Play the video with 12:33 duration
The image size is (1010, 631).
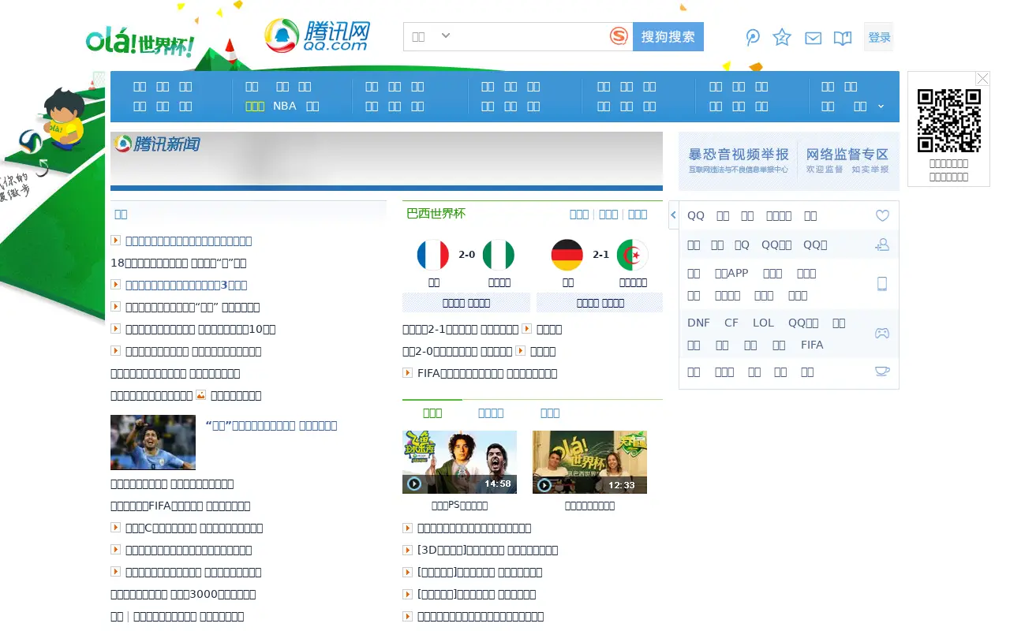(x=589, y=462)
